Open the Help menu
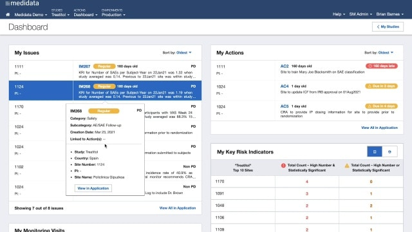The width and height of the screenshot is (412, 232). [x=339, y=14]
